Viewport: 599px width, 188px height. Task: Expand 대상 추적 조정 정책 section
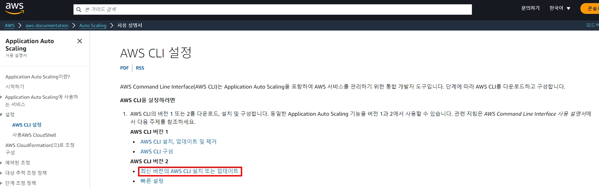(1, 173)
